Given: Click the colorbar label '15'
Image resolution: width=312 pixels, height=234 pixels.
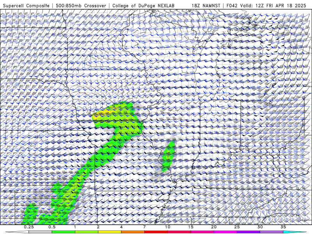Looking at the screenshot, I should 191,227.
